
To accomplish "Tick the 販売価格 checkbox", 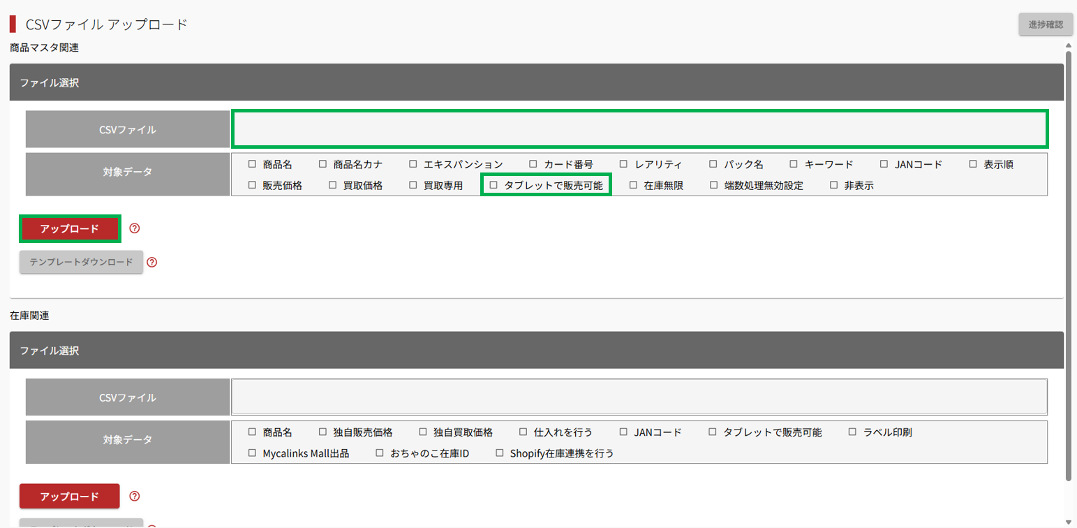I will [253, 186].
